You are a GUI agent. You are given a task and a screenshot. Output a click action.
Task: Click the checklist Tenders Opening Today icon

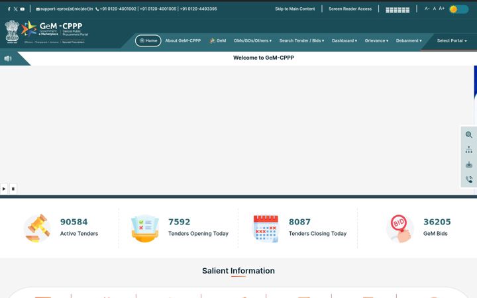145,228
